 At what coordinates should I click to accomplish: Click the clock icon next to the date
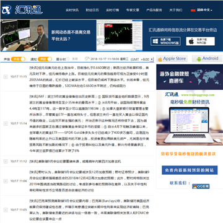(87, 59)
